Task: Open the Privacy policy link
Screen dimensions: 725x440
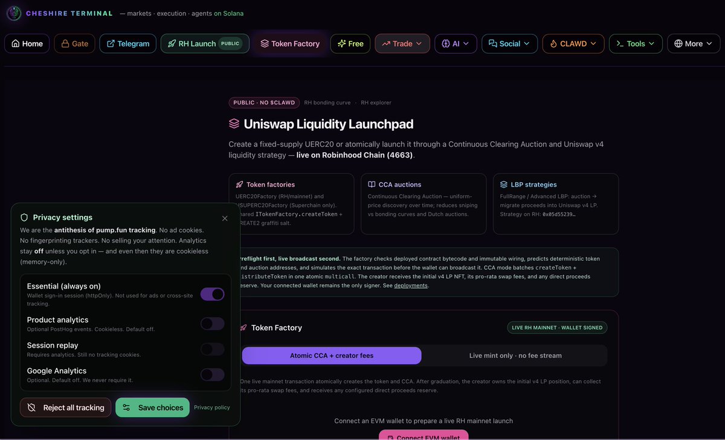Action: tap(212, 407)
